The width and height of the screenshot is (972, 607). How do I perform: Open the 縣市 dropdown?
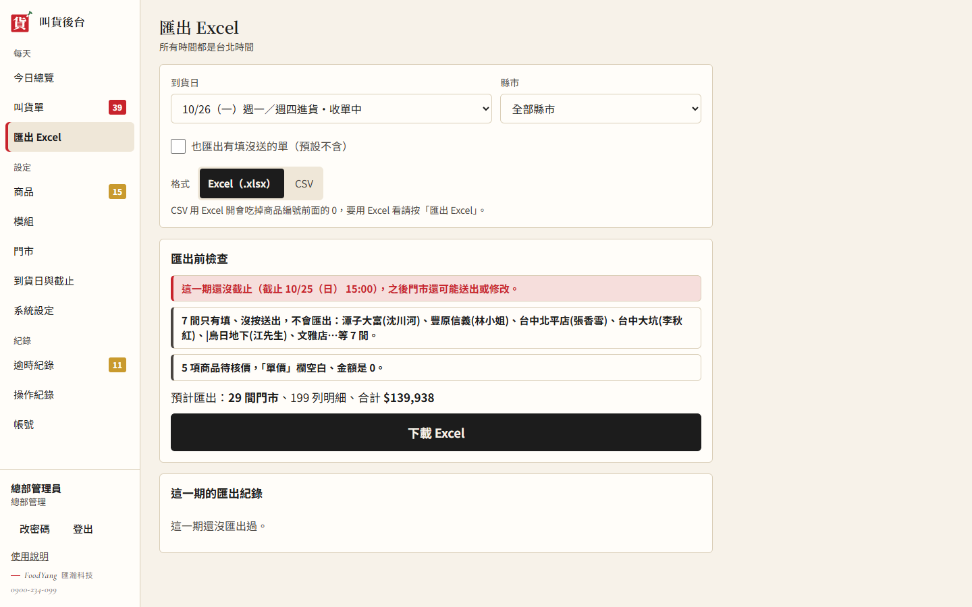tap(601, 109)
